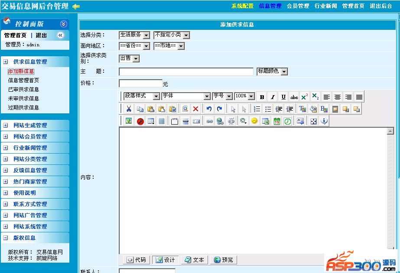Open 已审供求信息 sidebar link
Image resolution: width=400 pixels, height=273 pixels.
point(23,90)
